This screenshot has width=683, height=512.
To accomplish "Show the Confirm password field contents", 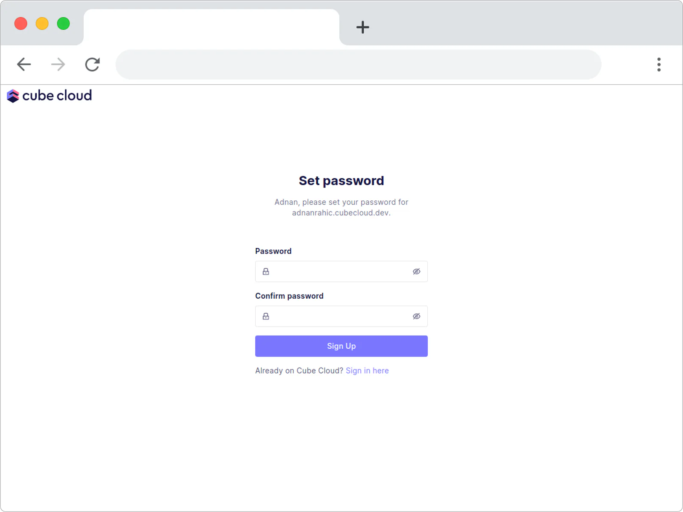I will pyautogui.click(x=417, y=316).
